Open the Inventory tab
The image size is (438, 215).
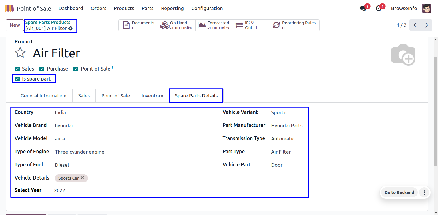click(152, 96)
